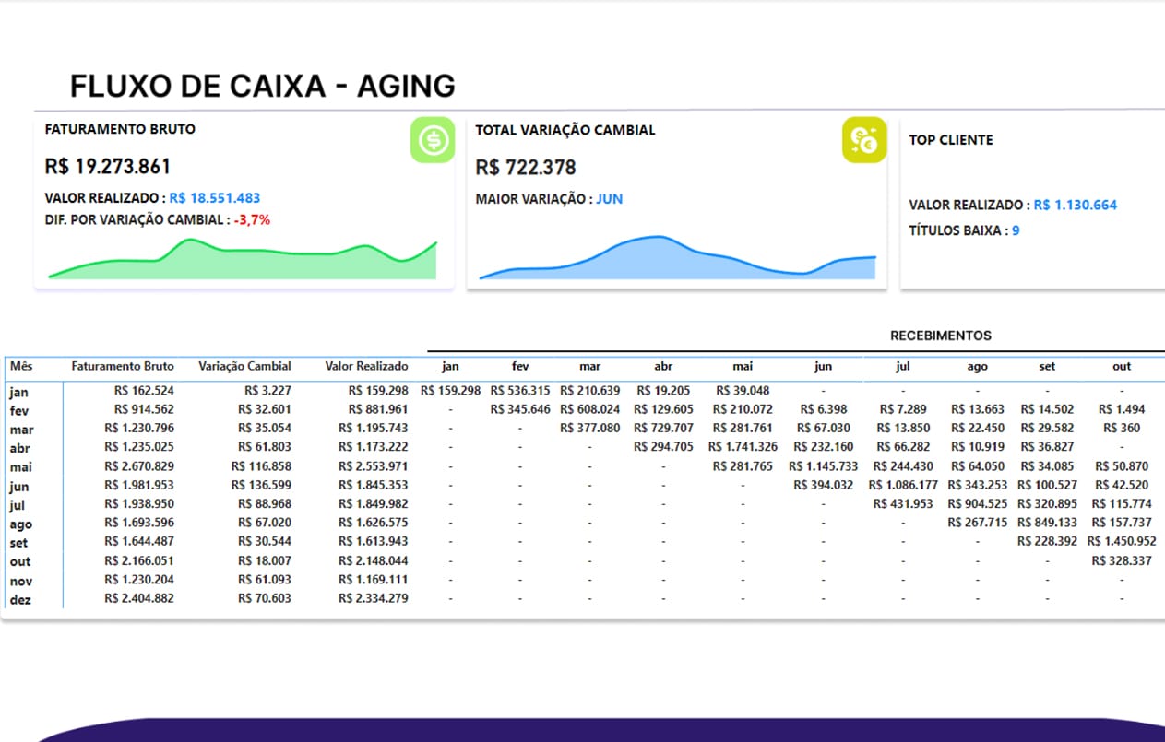Click the R$ 722.378 total variation figure
Image resolution: width=1165 pixels, height=742 pixels.
(526, 168)
